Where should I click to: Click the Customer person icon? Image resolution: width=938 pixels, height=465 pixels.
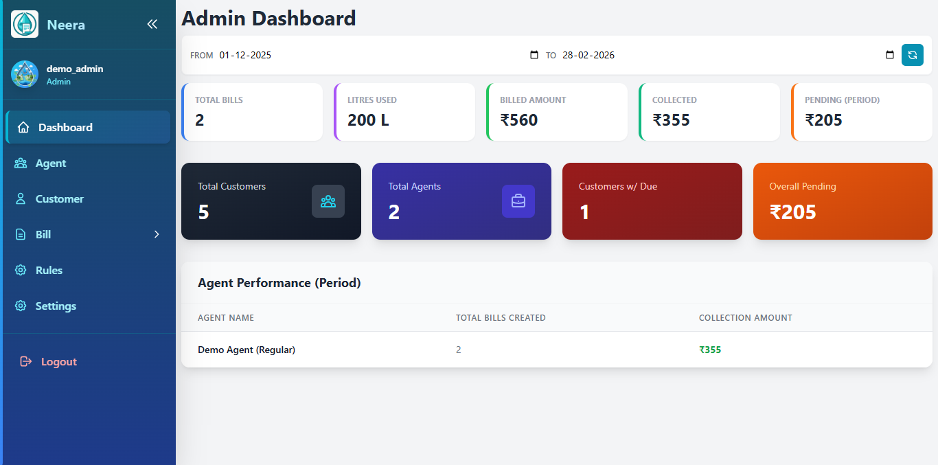point(21,199)
